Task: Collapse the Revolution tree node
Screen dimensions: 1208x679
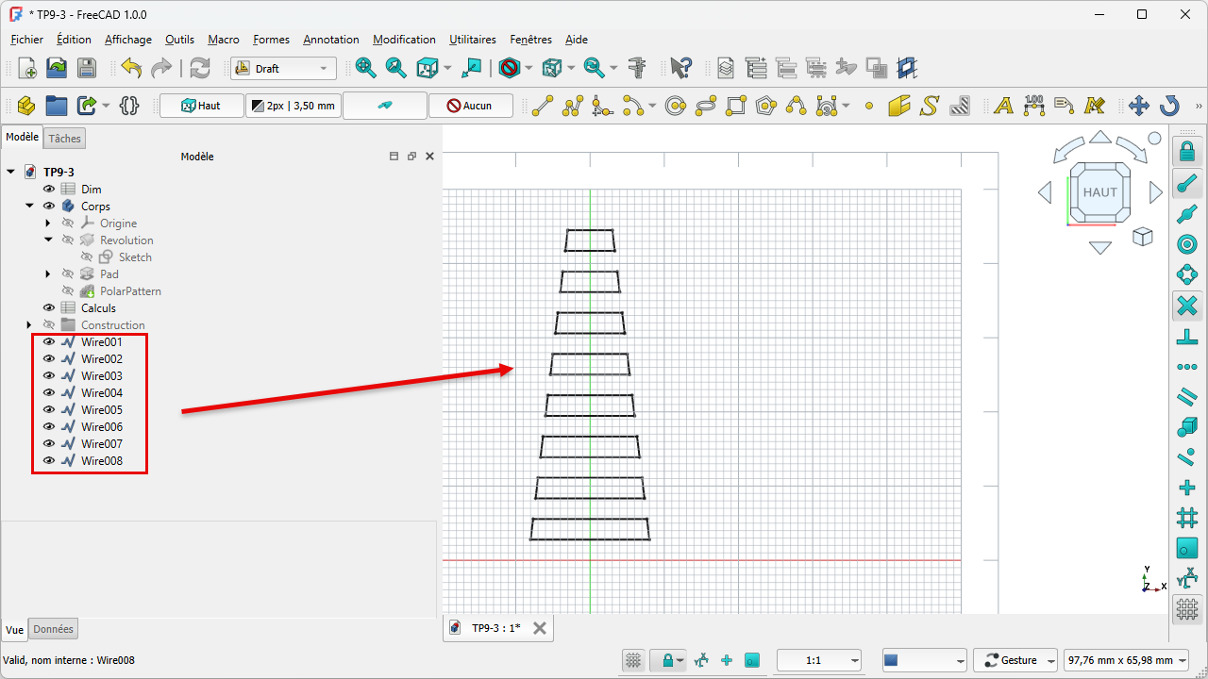Action: pos(48,240)
